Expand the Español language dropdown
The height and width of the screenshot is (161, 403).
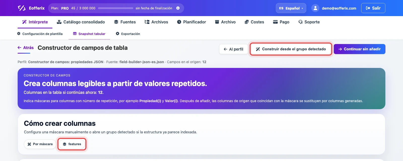pyautogui.click(x=291, y=8)
